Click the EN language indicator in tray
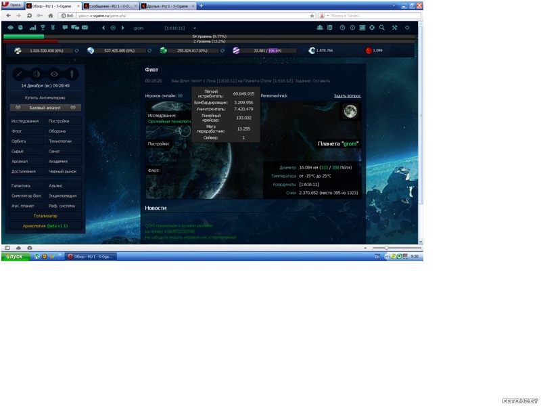This screenshot has height=406, width=541. [x=377, y=256]
